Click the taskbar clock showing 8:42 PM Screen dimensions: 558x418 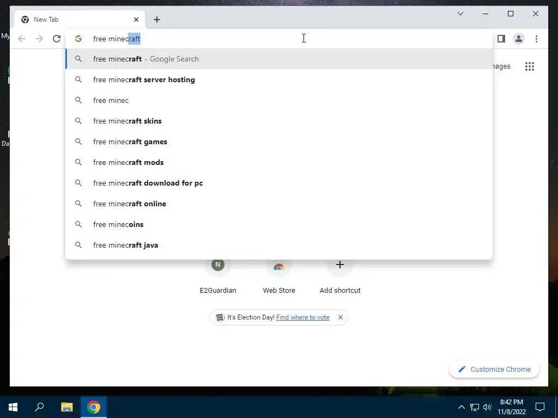(511, 407)
